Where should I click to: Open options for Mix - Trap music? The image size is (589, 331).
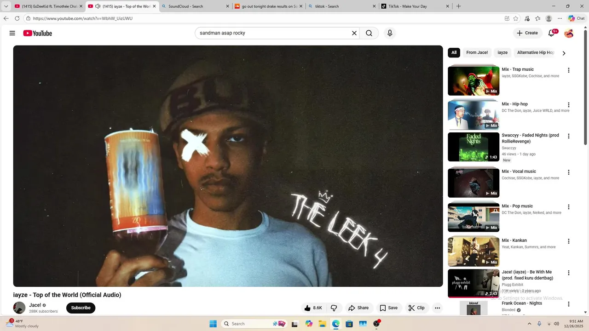coord(569,70)
